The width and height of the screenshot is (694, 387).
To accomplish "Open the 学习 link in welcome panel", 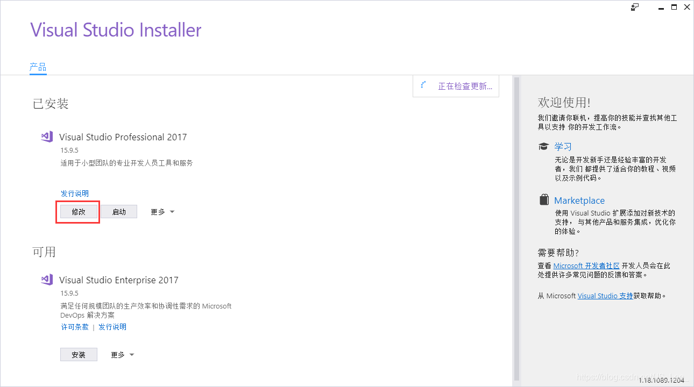I will (x=563, y=147).
